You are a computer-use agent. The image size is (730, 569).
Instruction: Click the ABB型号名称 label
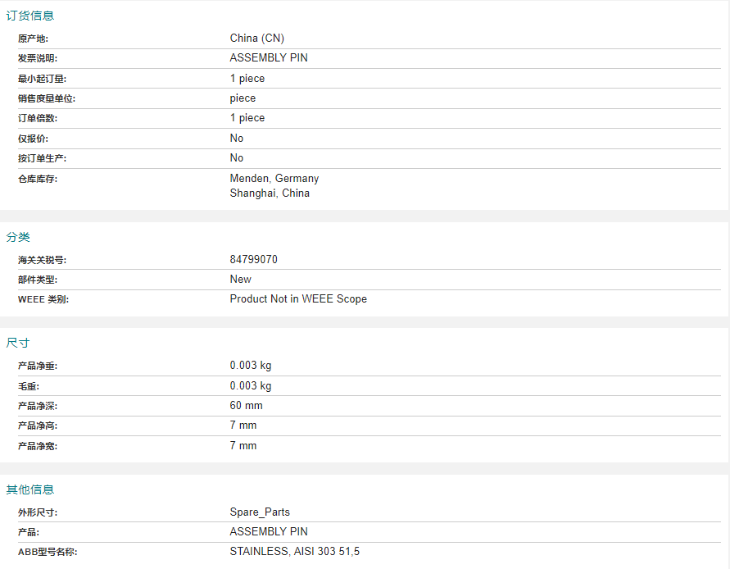48,553
